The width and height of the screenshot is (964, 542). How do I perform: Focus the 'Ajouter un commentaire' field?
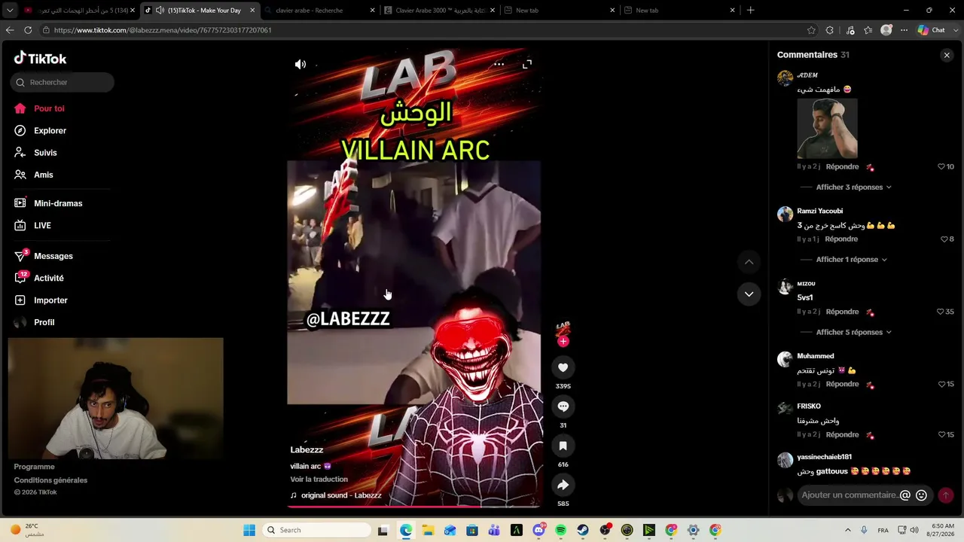pos(850,495)
